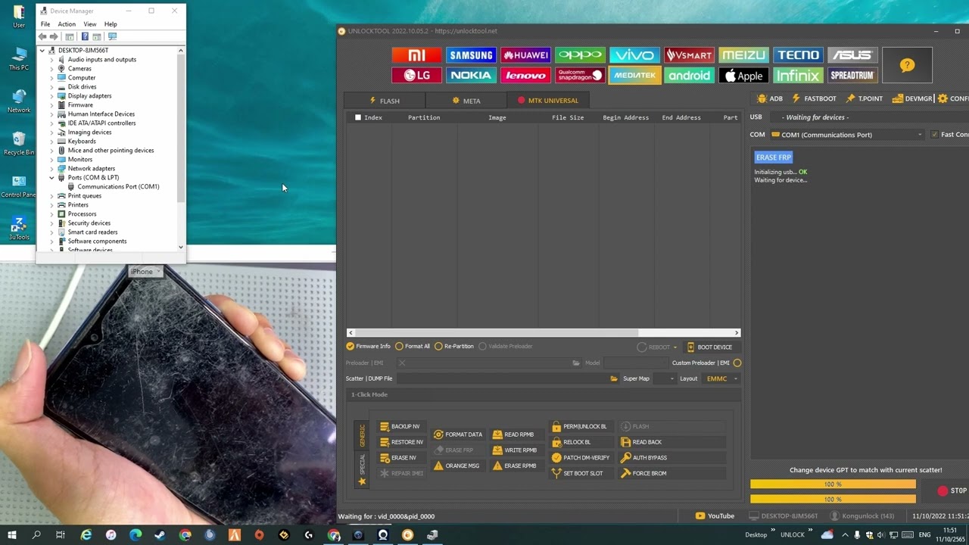The height and width of the screenshot is (545, 969).
Task: Collapse the DESKTOP-8JM566T root node
Action: click(x=42, y=51)
